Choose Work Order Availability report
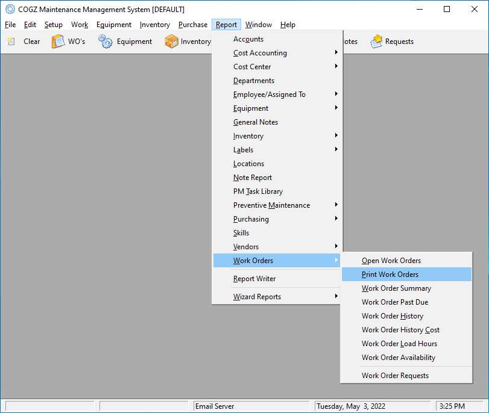 406,358
